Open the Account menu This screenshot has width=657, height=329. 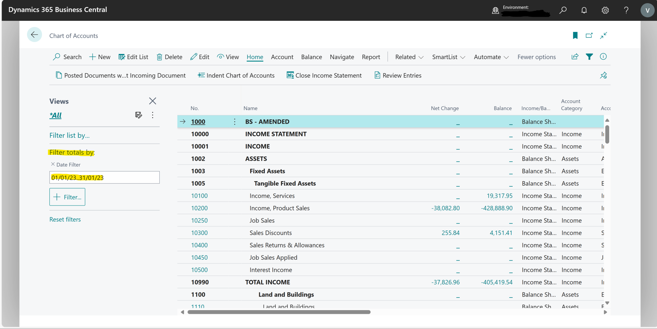tap(282, 57)
